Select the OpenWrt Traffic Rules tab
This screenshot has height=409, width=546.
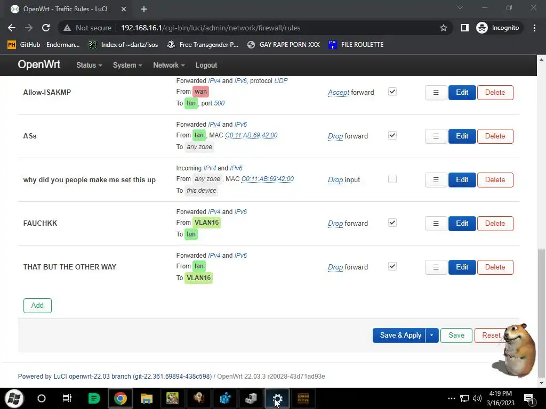[66, 9]
